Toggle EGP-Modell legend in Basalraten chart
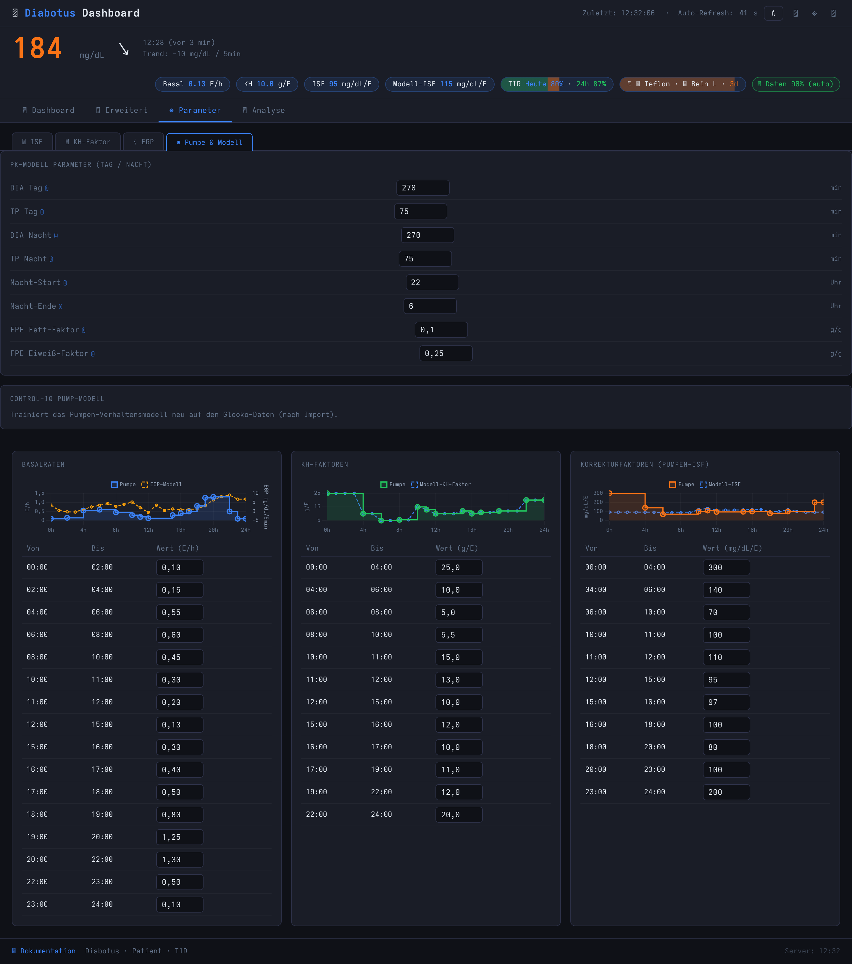The image size is (852, 964). 161,484
